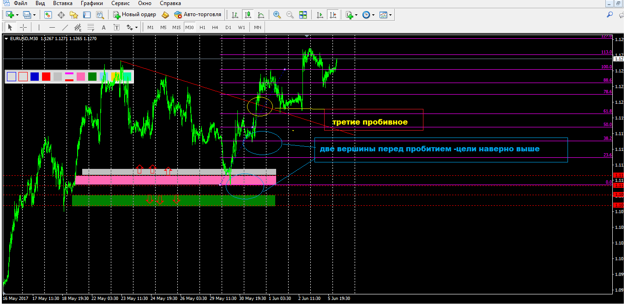Select the Equidistant Channel tool

pos(78,27)
